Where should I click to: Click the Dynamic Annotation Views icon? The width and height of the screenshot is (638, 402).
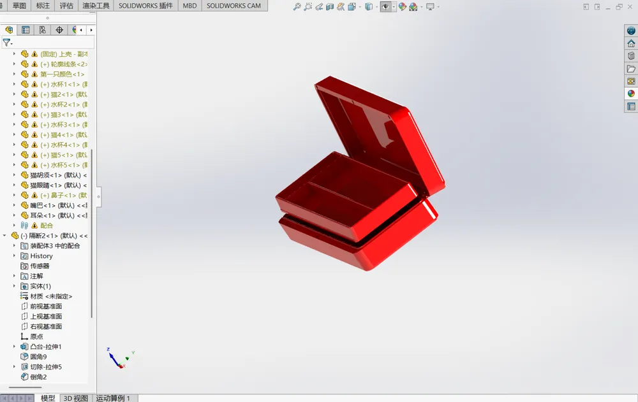[x=341, y=6]
